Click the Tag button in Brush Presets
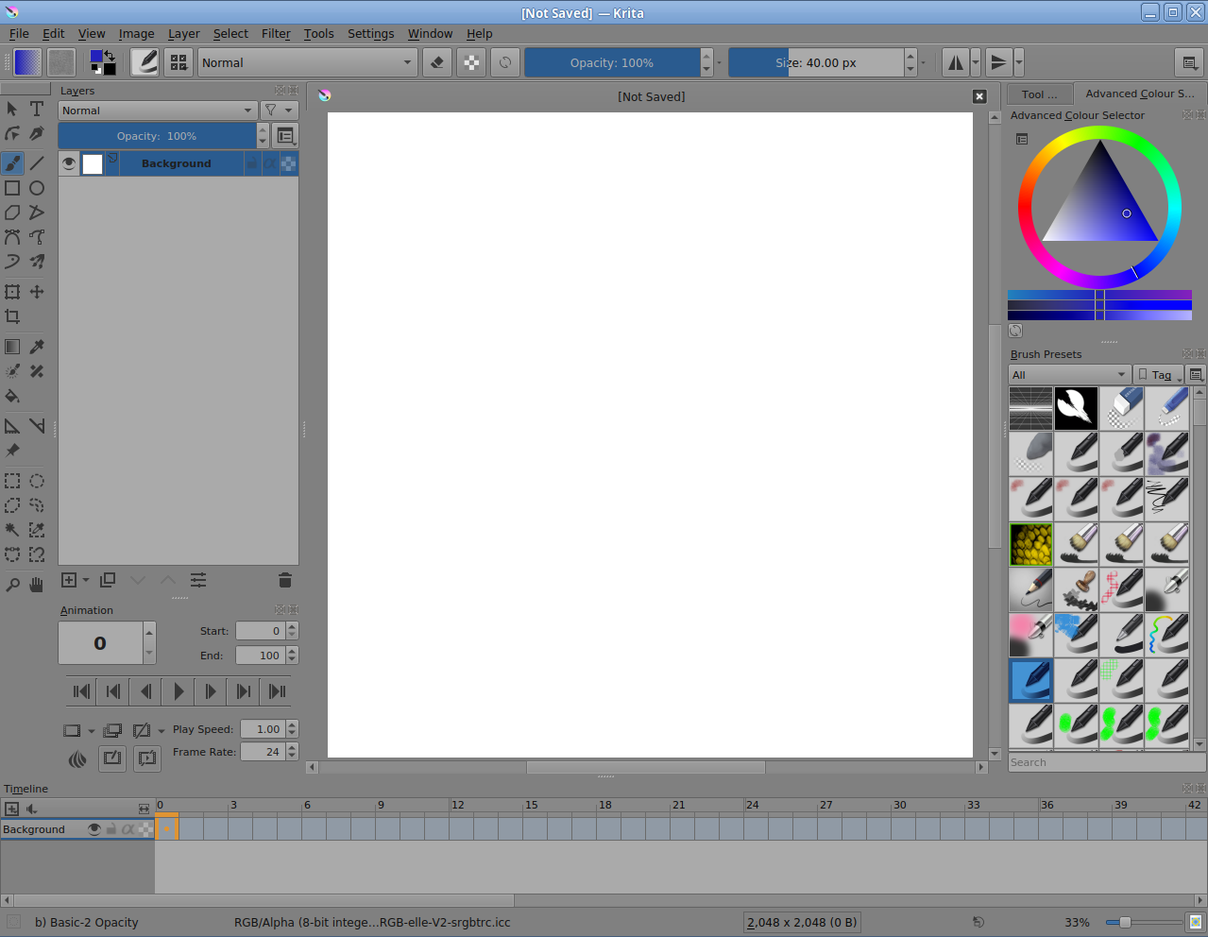Image resolution: width=1208 pixels, height=937 pixels. pos(1160,375)
